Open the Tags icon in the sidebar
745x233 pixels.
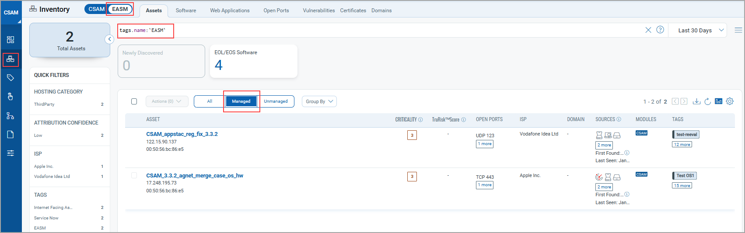pos(10,78)
